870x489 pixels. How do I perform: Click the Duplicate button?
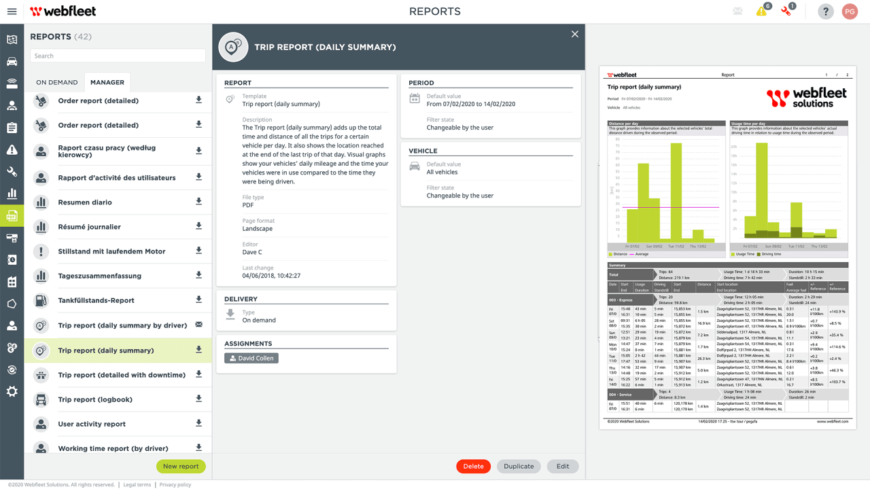[519, 467]
